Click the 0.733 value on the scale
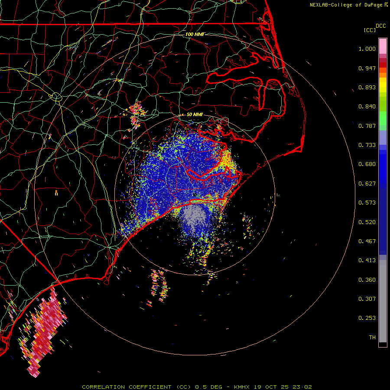This screenshot has height=390, width=390. tap(367, 145)
